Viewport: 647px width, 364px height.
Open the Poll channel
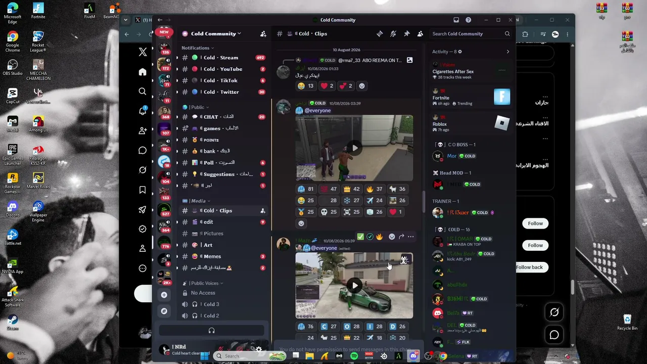(x=223, y=163)
